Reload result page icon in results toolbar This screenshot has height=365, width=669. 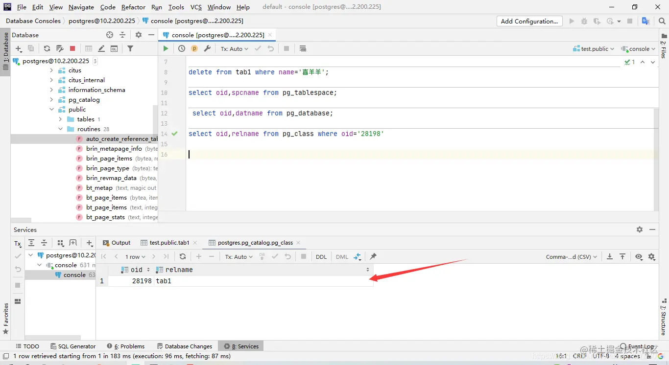[183, 256]
